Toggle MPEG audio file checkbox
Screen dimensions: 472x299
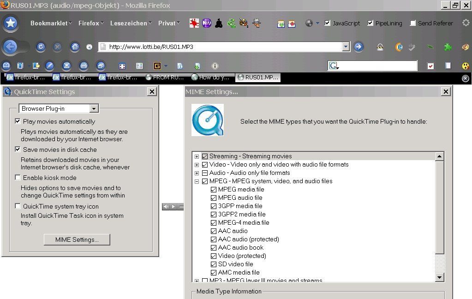click(214, 198)
